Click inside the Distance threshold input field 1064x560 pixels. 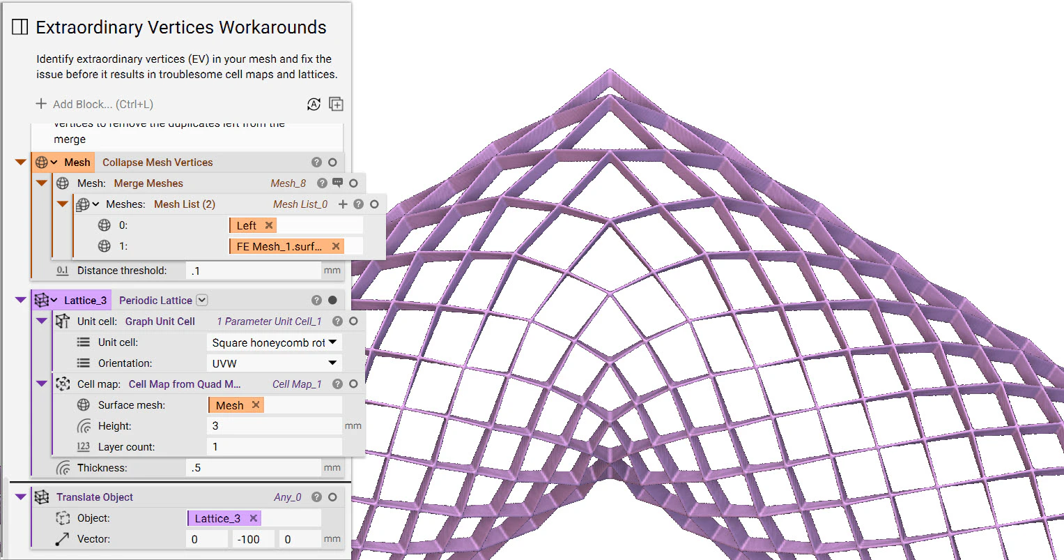pos(251,270)
